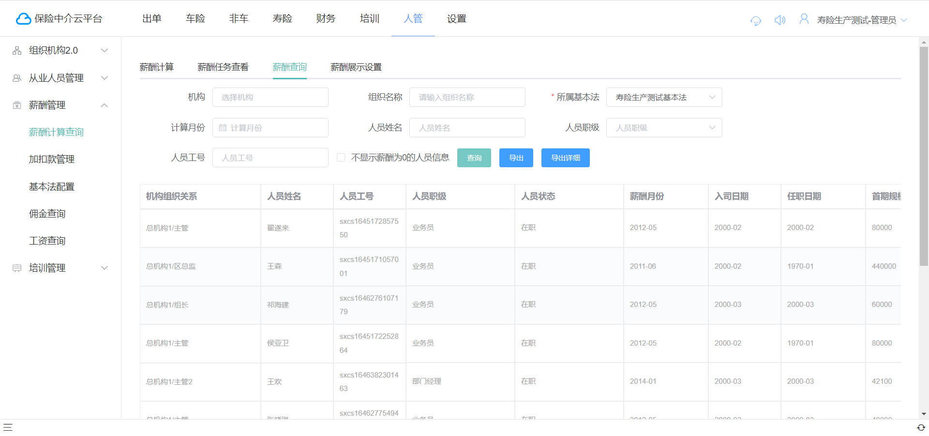Click the calendar icon in 计算月份 field
The height and width of the screenshot is (436, 929).
(x=223, y=128)
